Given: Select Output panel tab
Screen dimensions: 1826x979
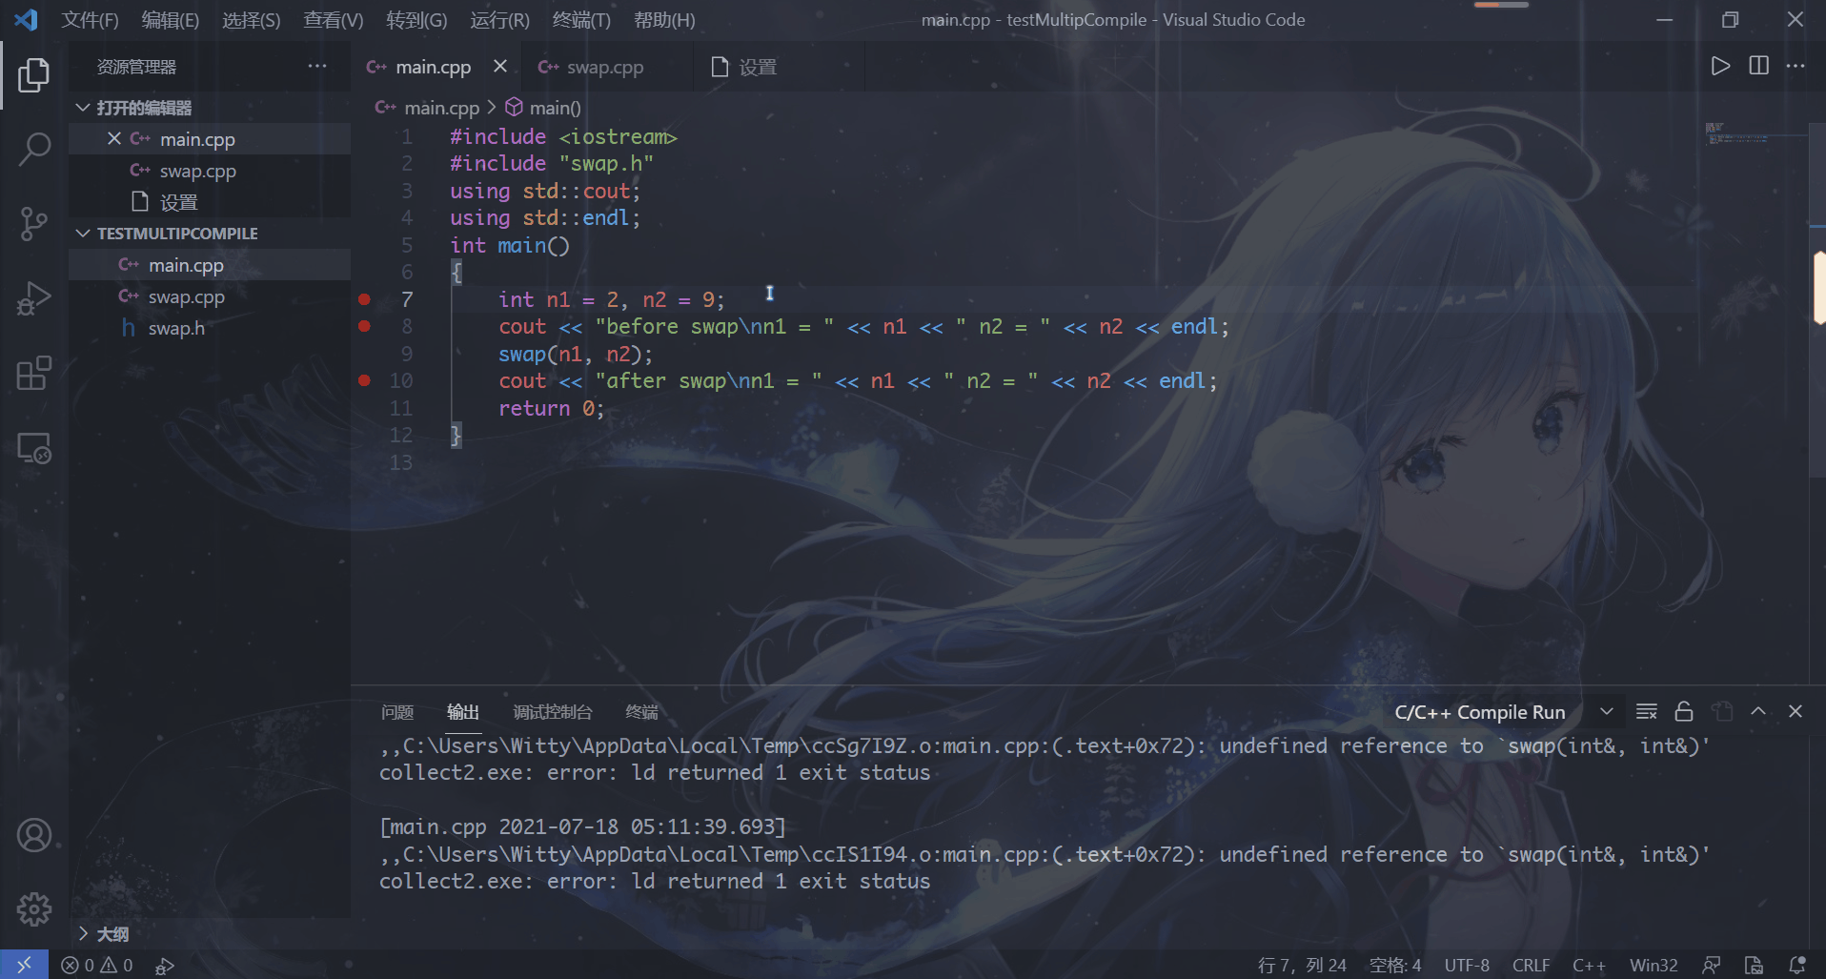Looking at the screenshot, I should pos(463,712).
